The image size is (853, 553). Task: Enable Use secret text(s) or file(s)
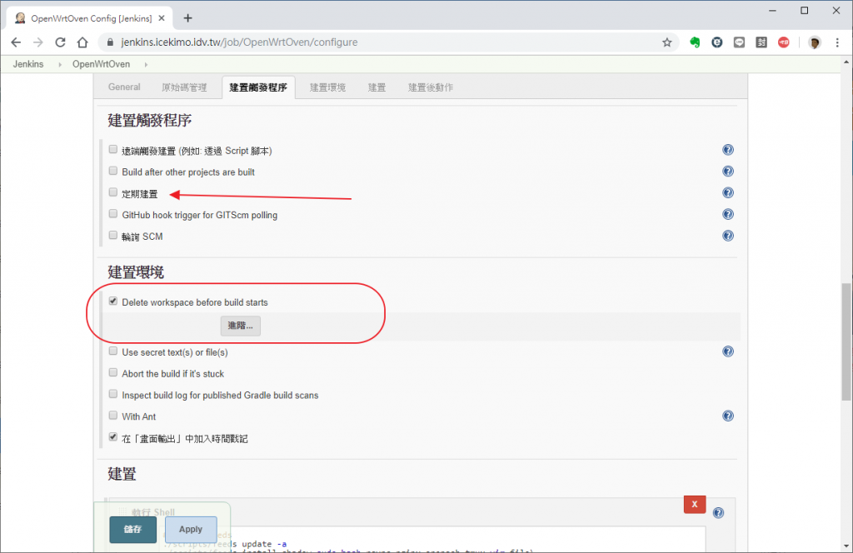click(113, 351)
